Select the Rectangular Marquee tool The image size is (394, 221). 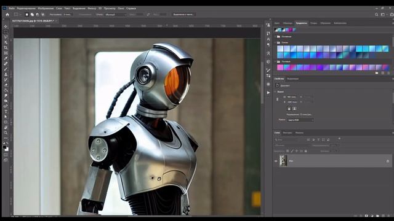[6, 32]
